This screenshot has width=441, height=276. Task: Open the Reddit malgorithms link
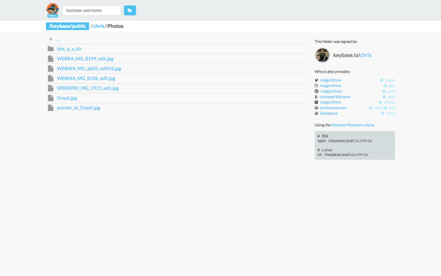[x=331, y=92]
